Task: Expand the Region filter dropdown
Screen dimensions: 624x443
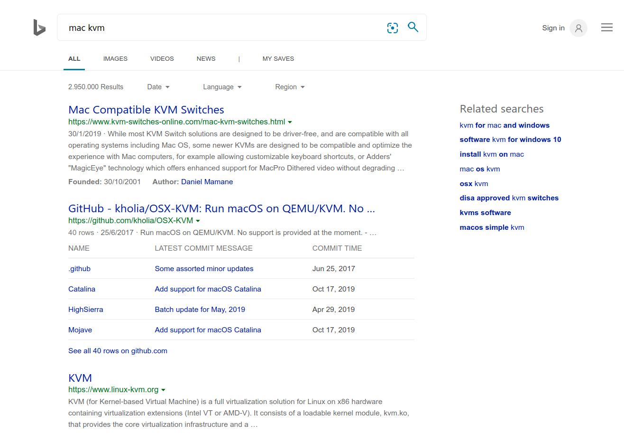Action: 290,87
